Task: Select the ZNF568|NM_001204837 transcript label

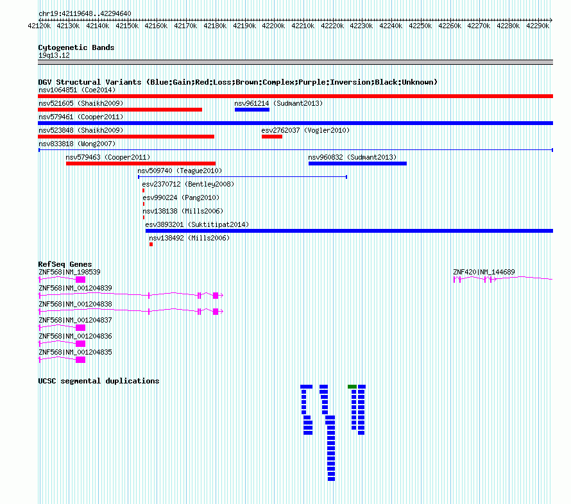Action: [x=75, y=320]
